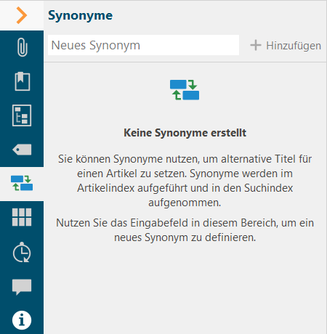Show the version history clock panel
The height and width of the screenshot is (334, 327).
(x=22, y=252)
